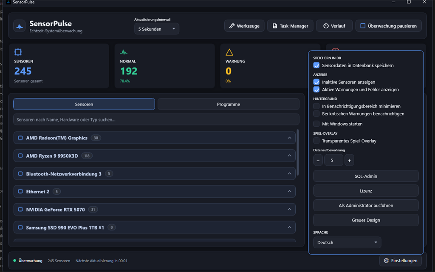The height and width of the screenshot is (272, 435).
Task: Open SQL-Admin
Action: (366, 176)
